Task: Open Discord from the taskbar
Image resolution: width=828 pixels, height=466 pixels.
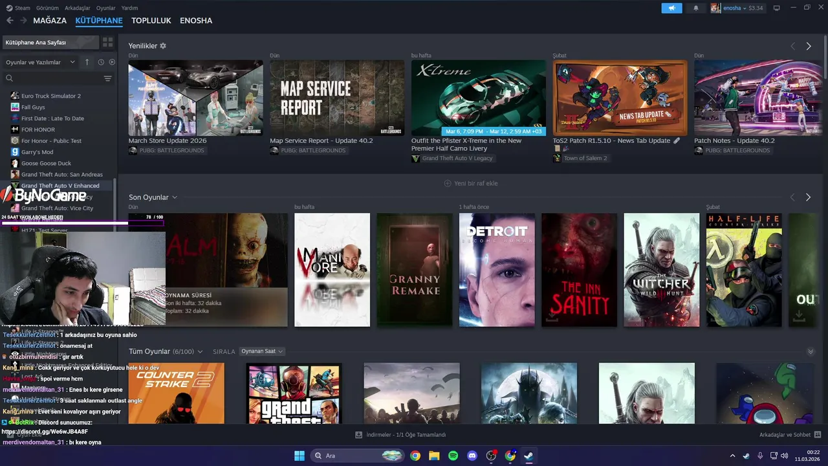Action: tap(472, 456)
